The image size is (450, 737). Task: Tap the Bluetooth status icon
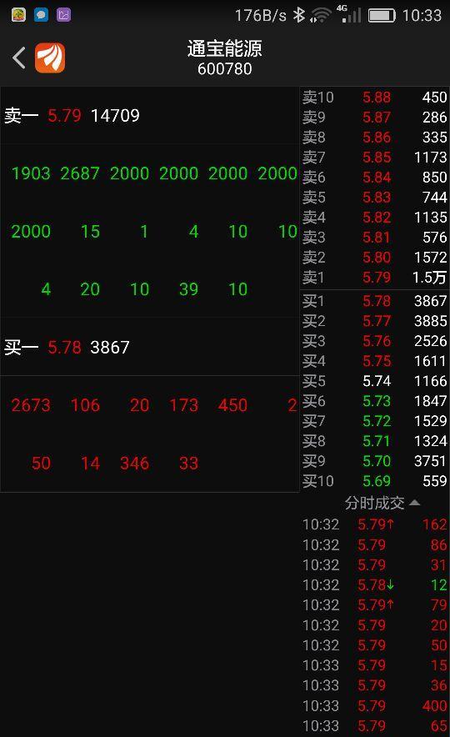click(298, 15)
